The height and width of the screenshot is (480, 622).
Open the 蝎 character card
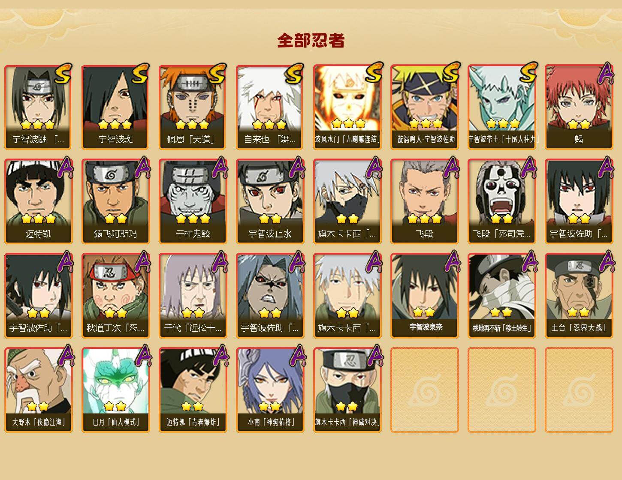pos(579,107)
